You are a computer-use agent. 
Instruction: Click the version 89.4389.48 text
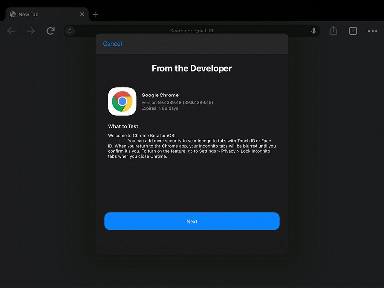pos(177,102)
